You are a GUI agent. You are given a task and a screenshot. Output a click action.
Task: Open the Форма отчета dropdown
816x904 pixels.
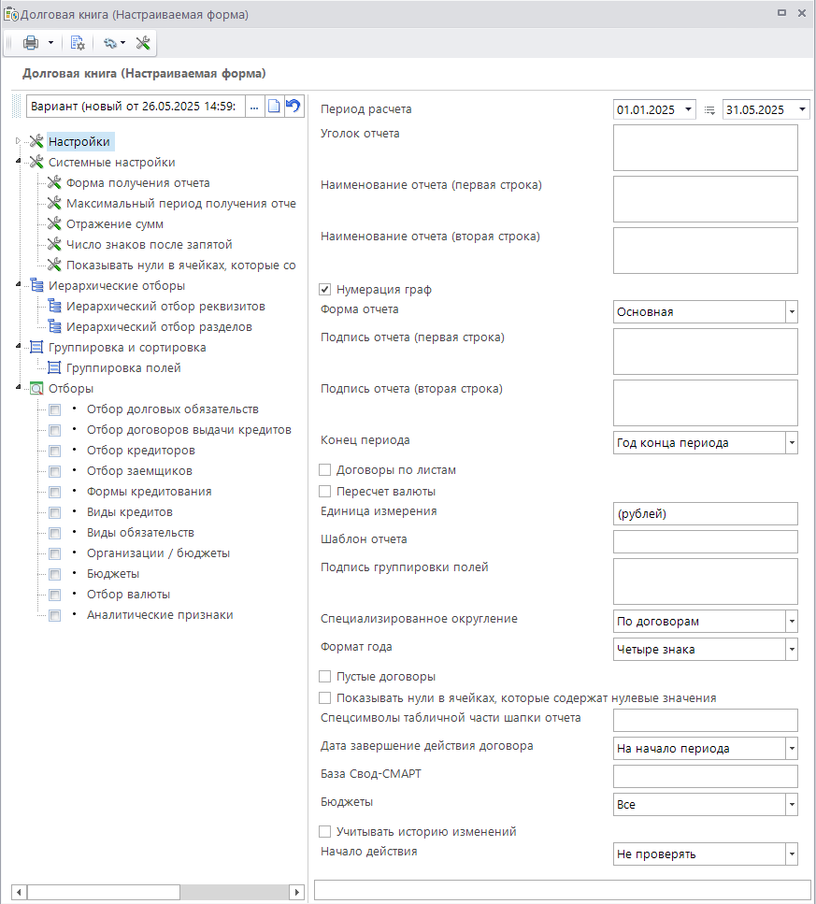click(x=792, y=312)
